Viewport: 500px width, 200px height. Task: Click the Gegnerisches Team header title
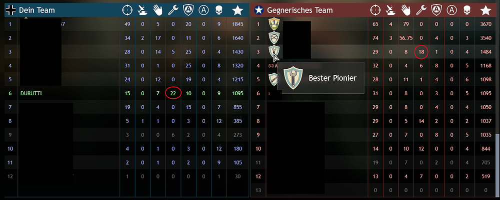tap(299, 10)
